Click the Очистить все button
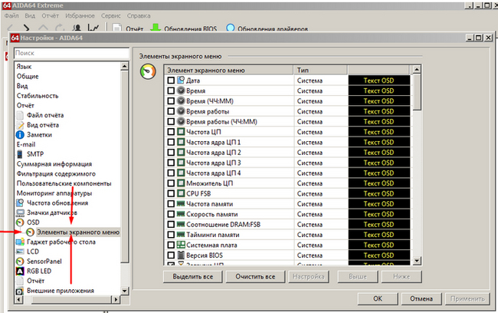The width and height of the screenshot is (498, 313). pyautogui.click(x=254, y=275)
